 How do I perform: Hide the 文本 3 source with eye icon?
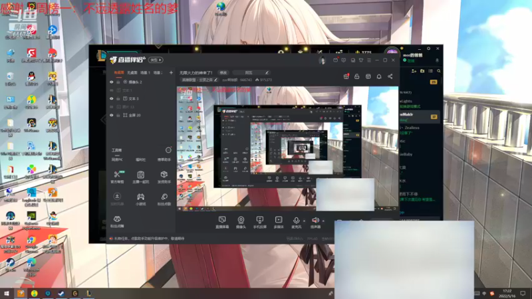[x=111, y=98]
